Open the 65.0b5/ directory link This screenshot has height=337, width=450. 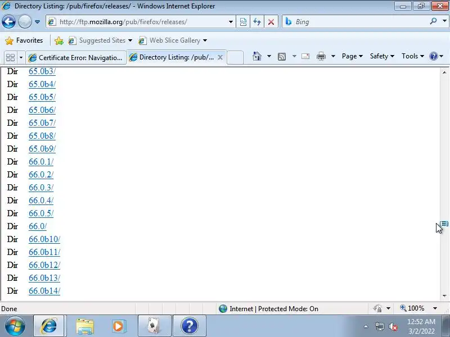(42, 97)
